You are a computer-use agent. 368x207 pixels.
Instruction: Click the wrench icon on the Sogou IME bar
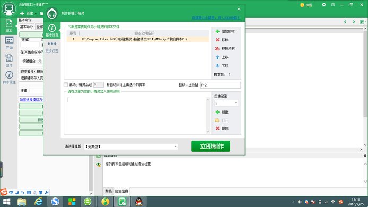[x=47, y=193]
